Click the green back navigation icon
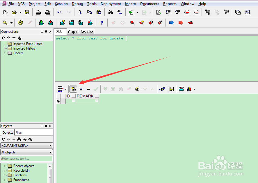The image size is (258, 183). click(x=131, y=12)
